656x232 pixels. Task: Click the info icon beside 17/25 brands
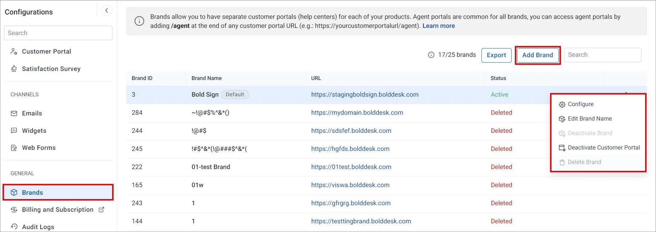tap(431, 55)
